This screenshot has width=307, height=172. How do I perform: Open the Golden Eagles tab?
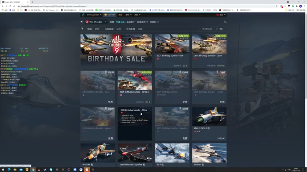click(x=112, y=22)
